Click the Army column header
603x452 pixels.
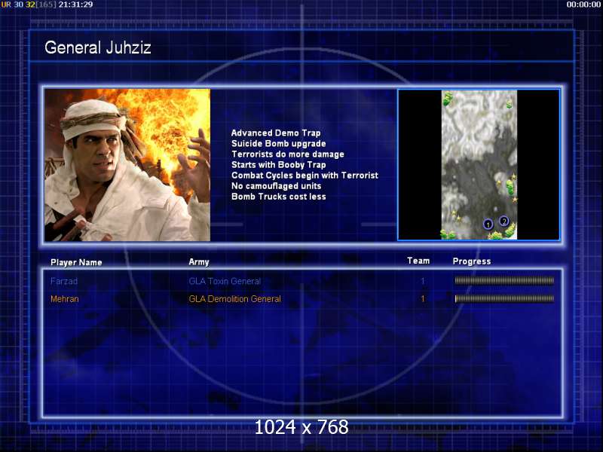tap(199, 262)
